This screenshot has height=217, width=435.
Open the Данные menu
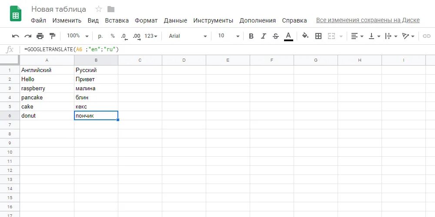(175, 20)
